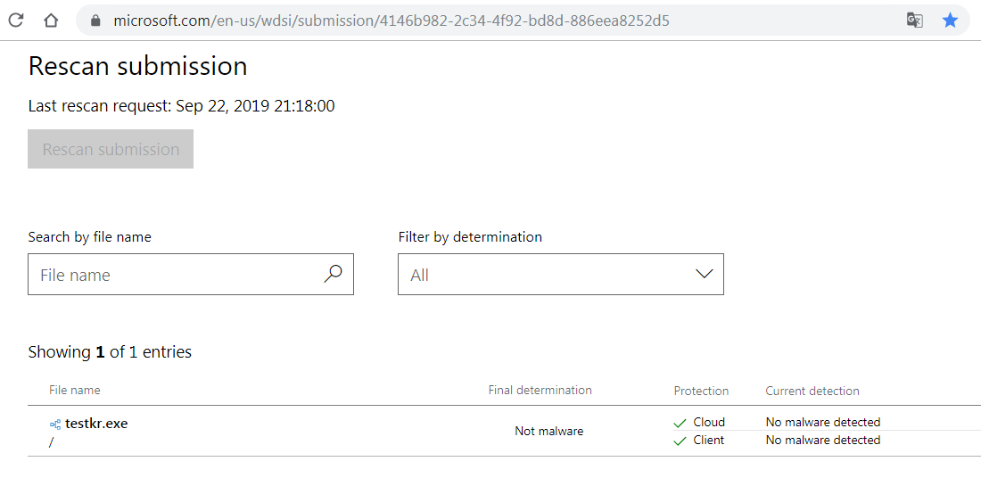Click the file-type icon beside testkr.exe
The image size is (981, 478).
55,424
